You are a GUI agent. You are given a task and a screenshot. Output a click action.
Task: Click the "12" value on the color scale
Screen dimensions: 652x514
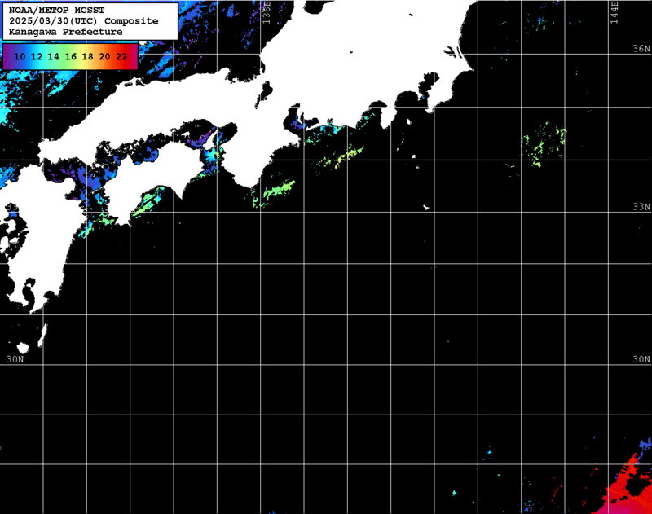[37, 56]
